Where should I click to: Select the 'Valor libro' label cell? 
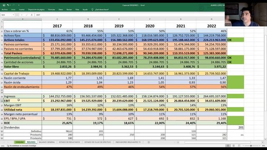click(23, 67)
